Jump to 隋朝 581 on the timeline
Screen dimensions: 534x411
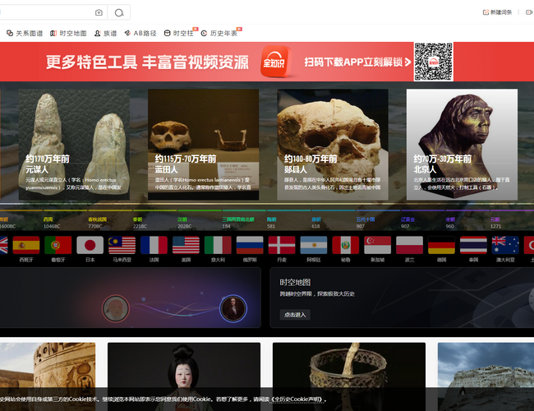coord(271,222)
